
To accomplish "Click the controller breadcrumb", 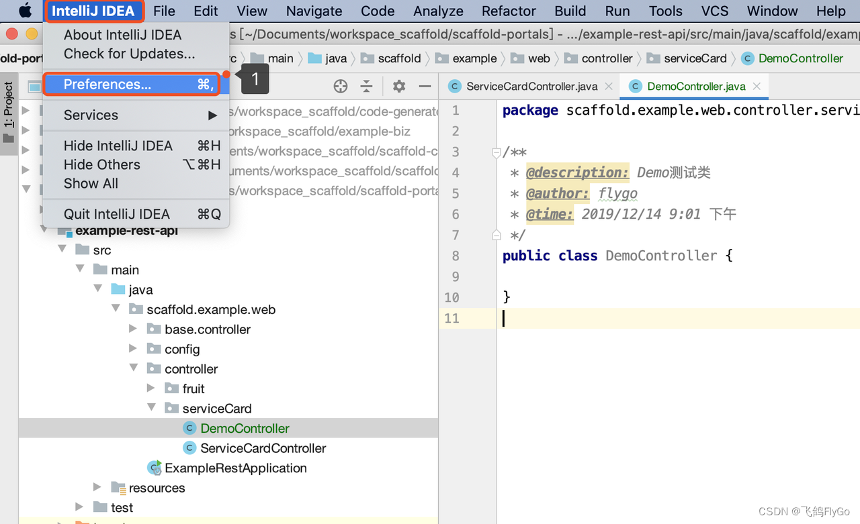I will coord(599,59).
